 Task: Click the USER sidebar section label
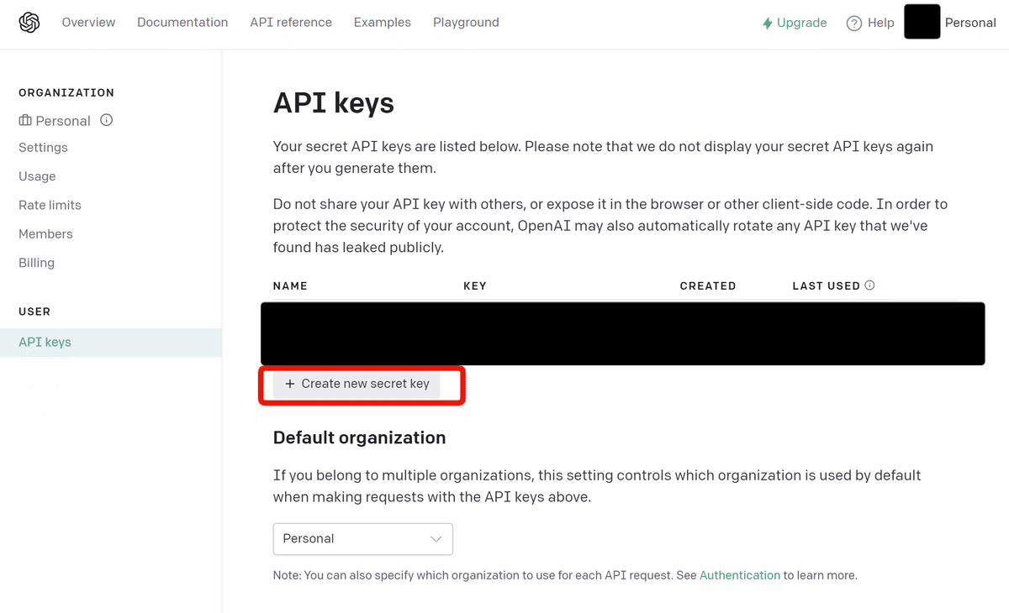(x=34, y=312)
